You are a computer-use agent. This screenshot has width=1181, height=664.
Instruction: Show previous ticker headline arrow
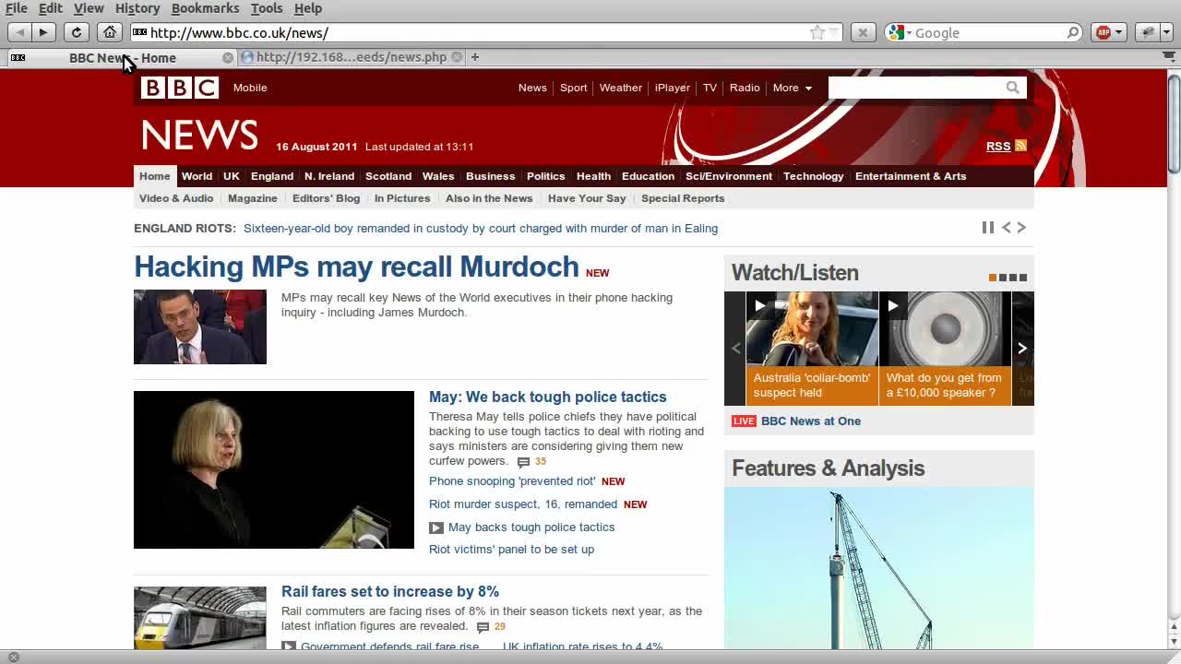pos(1007,228)
